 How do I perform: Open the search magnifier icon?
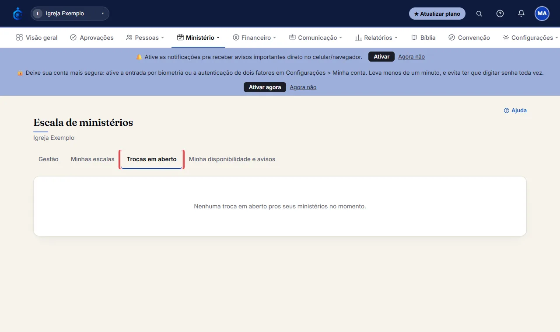(479, 14)
